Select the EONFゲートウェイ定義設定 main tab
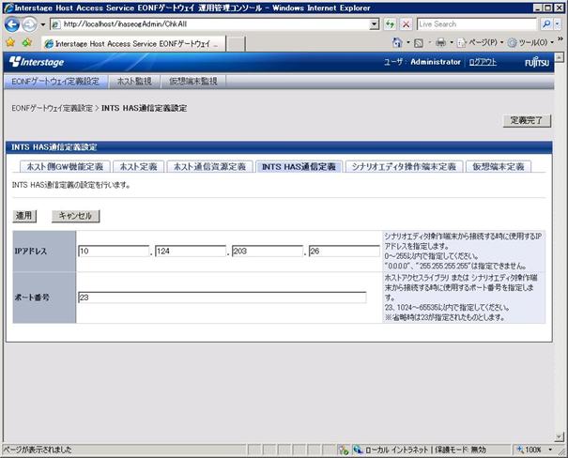The width and height of the screenshot is (568, 458). pyautogui.click(x=55, y=82)
